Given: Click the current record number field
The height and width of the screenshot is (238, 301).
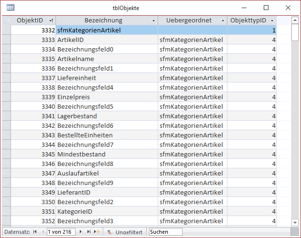Looking at the screenshot, I should point(60,232).
